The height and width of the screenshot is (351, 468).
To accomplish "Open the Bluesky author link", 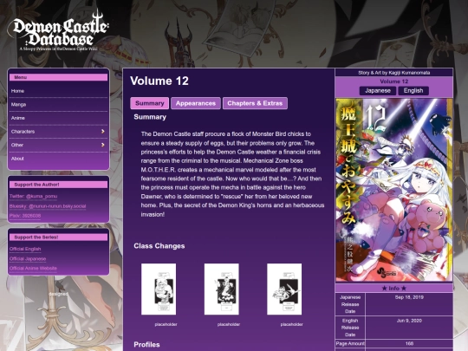I will coord(48,206).
